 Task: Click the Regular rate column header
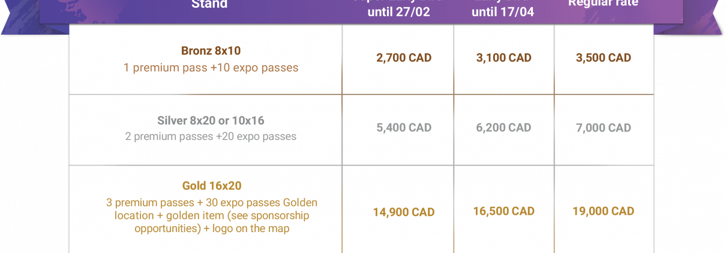(x=603, y=4)
